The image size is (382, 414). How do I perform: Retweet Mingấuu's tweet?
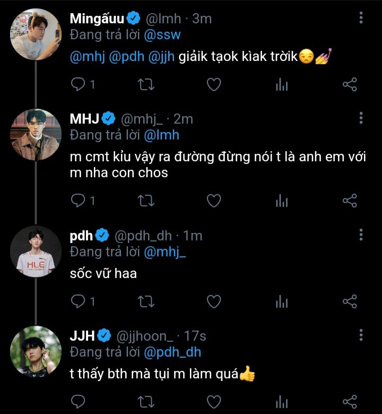pyautogui.click(x=146, y=84)
